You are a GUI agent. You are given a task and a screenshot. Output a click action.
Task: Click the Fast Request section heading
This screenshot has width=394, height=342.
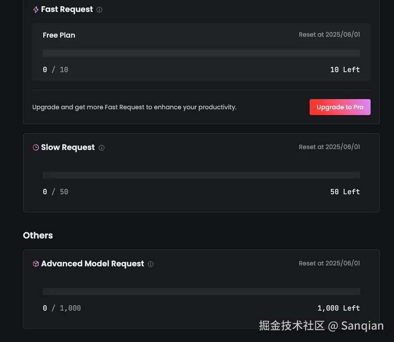[x=67, y=9]
